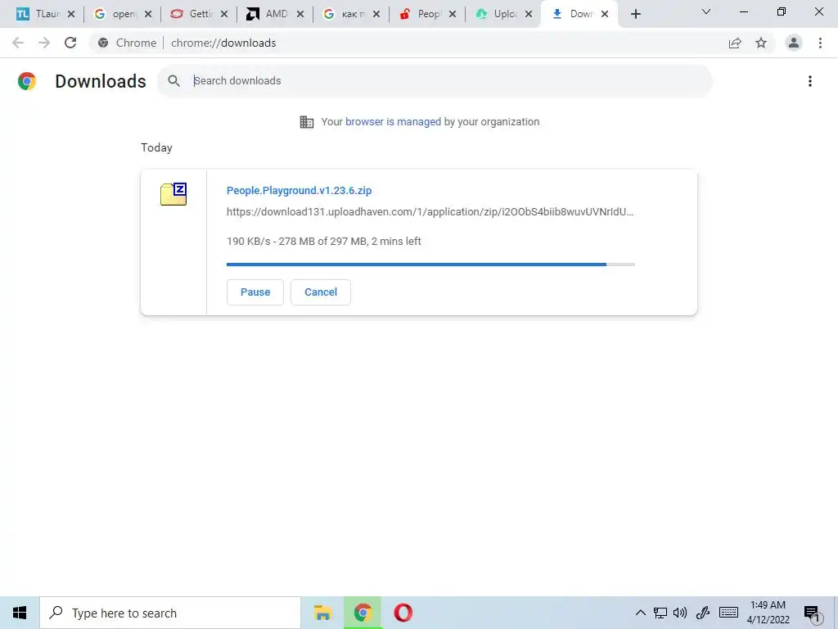
Task: Open Opera from the taskbar
Action: coord(403,613)
